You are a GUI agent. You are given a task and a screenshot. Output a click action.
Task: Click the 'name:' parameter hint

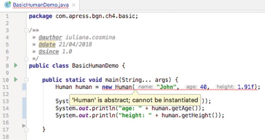[x=146, y=87]
